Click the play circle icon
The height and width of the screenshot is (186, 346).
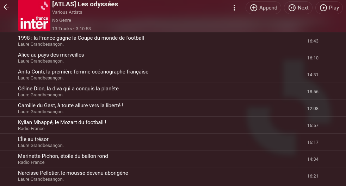point(323,8)
